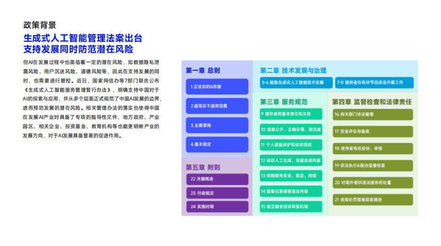The height and width of the screenshot is (246, 441).
Task: Select the '5-6 鼓励生成式人工智能技术发展' box
Action: tap(296, 83)
